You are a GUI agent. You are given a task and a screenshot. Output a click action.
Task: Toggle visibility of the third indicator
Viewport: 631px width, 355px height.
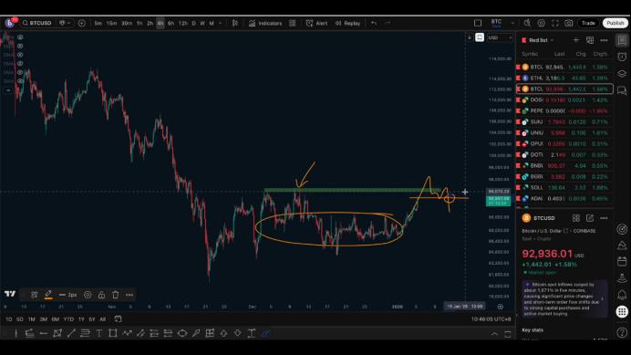20,55
